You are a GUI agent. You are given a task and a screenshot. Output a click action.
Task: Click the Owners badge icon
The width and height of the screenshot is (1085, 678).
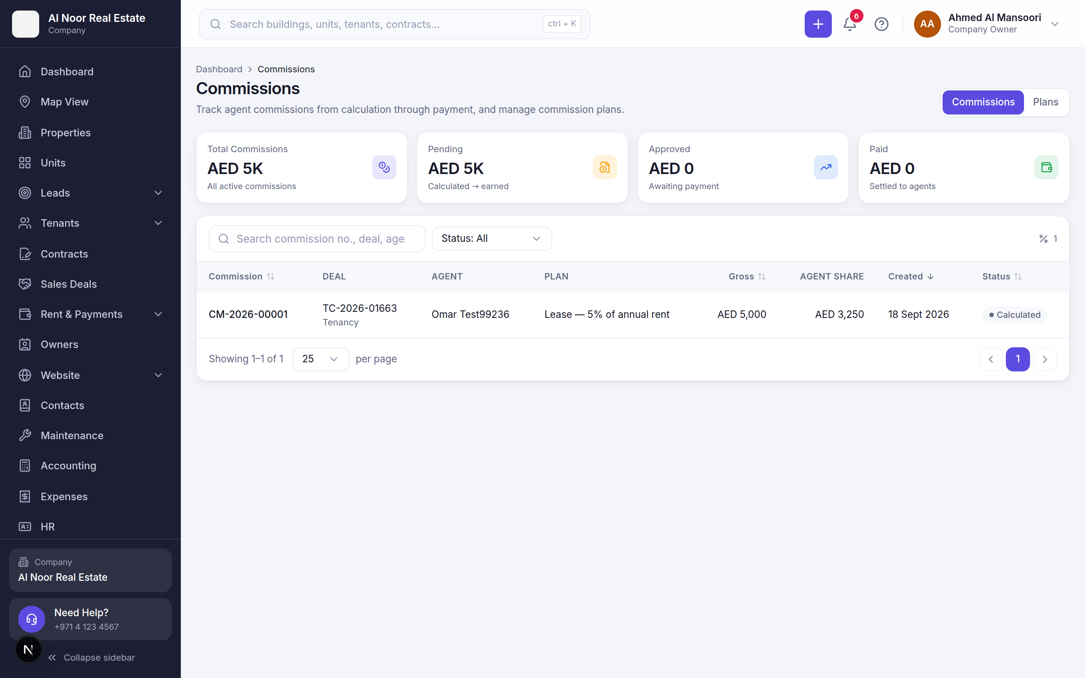point(25,344)
